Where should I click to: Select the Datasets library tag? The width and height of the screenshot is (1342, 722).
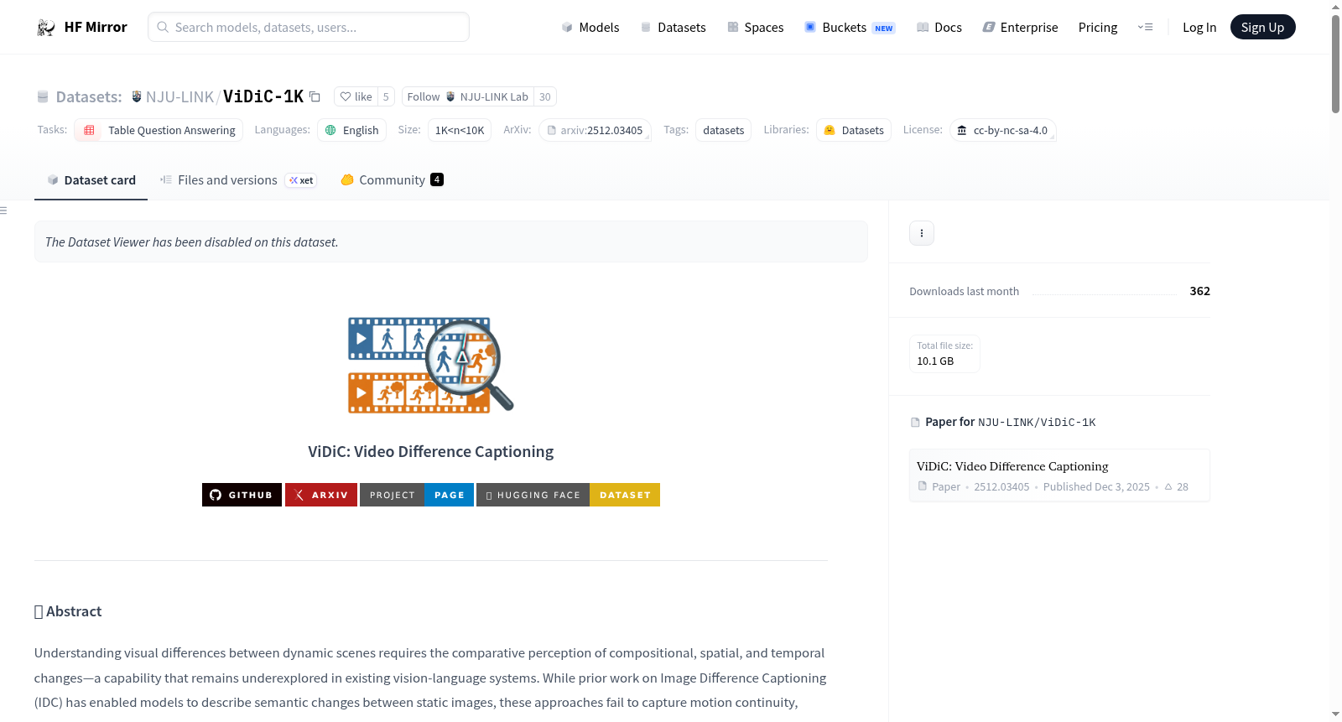854,130
